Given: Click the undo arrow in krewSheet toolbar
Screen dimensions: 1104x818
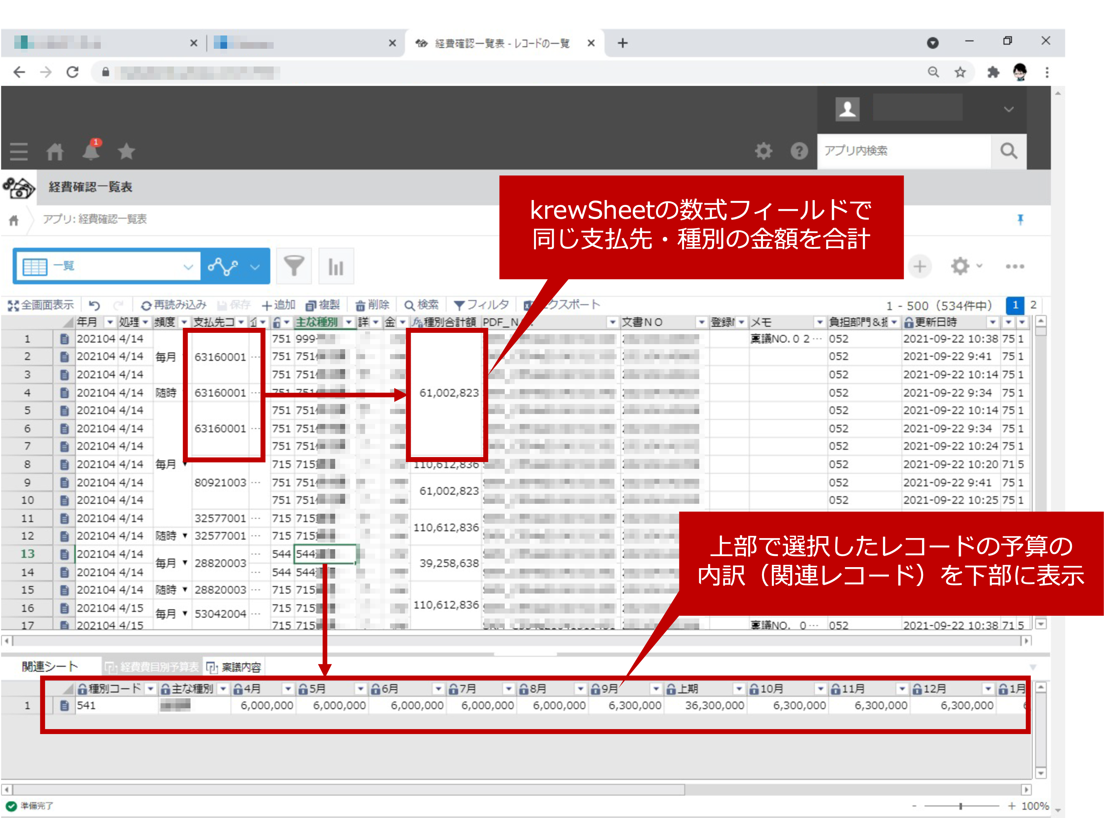Looking at the screenshot, I should point(95,305).
